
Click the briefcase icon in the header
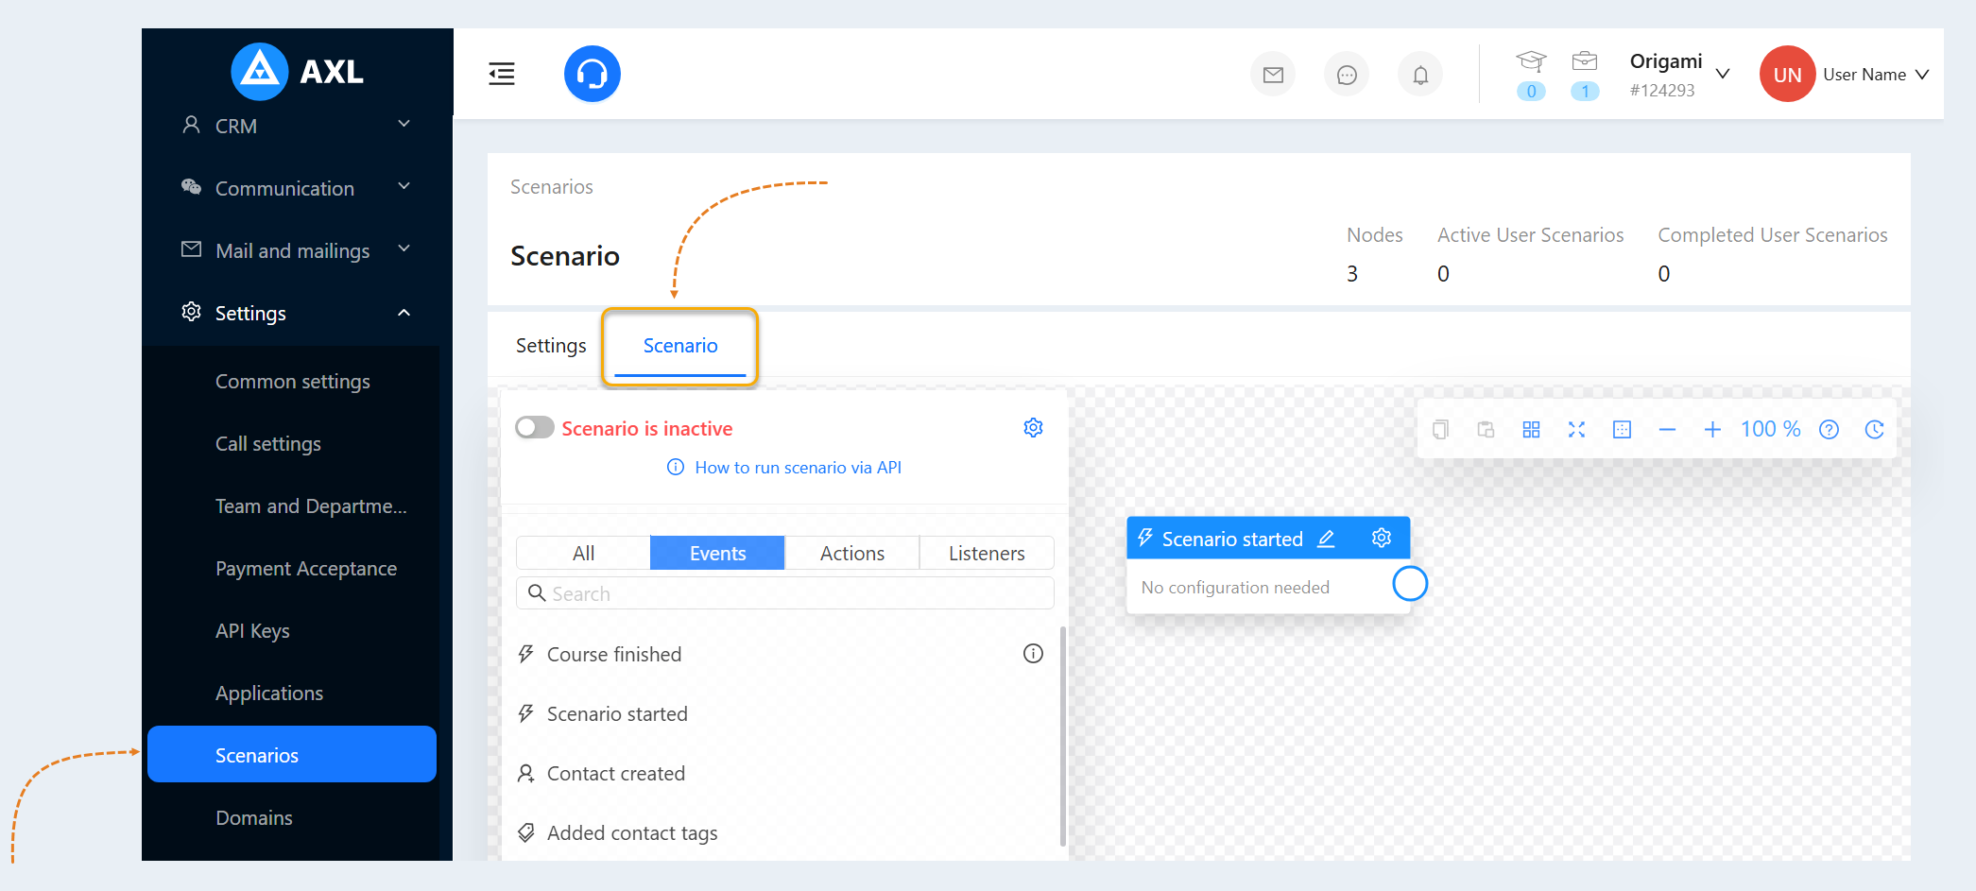(x=1585, y=61)
